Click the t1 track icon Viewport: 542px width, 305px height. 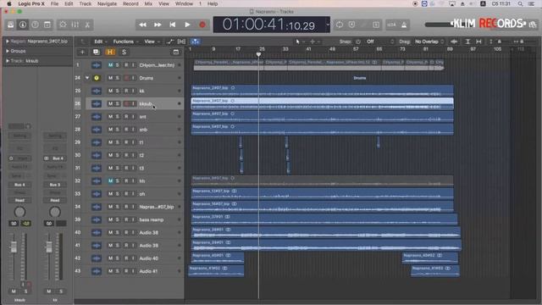tap(97, 142)
